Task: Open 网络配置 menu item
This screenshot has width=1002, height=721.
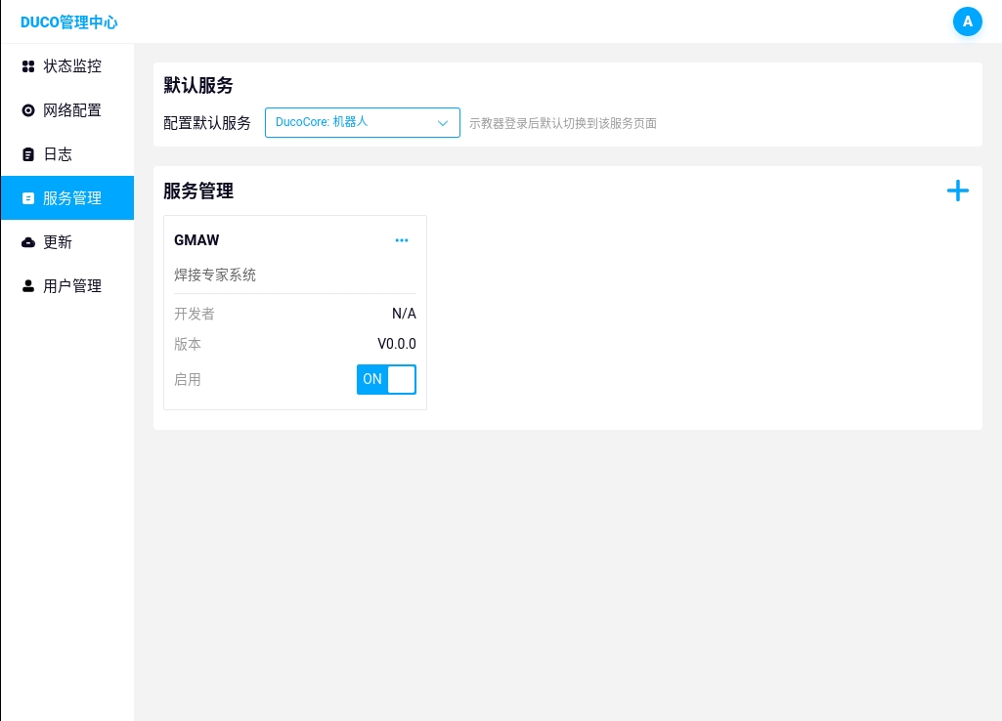Action: pos(72,110)
